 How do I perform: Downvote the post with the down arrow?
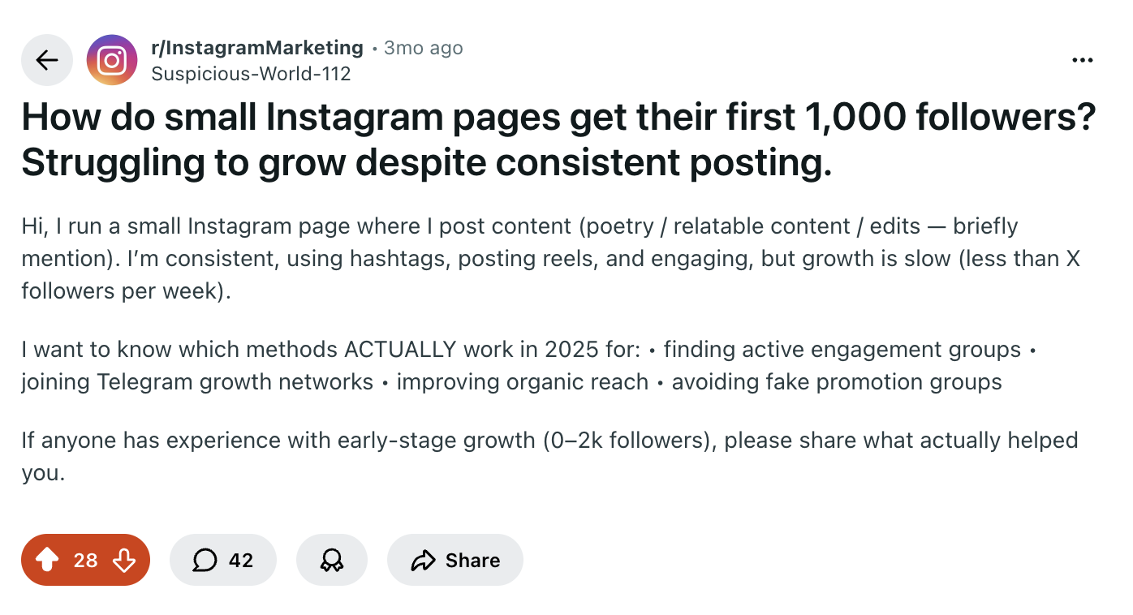(x=122, y=560)
